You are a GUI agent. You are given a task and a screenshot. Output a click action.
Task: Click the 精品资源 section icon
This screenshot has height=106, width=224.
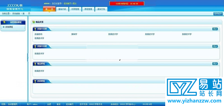[34, 22]
